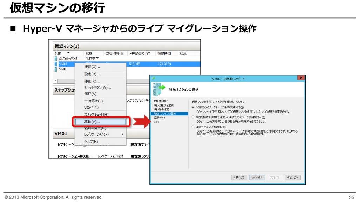
Task: Click the 仮想マシン(I) panel header
Action: [x=127, y=46]
